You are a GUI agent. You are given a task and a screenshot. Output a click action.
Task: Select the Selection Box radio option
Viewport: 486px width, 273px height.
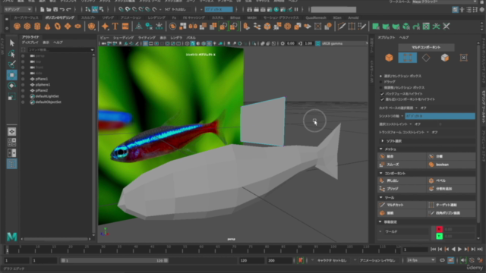coord(381,76)
